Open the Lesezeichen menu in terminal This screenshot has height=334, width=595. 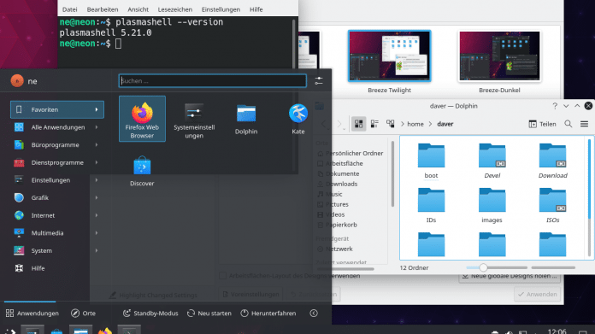click(x=175, y=9)
